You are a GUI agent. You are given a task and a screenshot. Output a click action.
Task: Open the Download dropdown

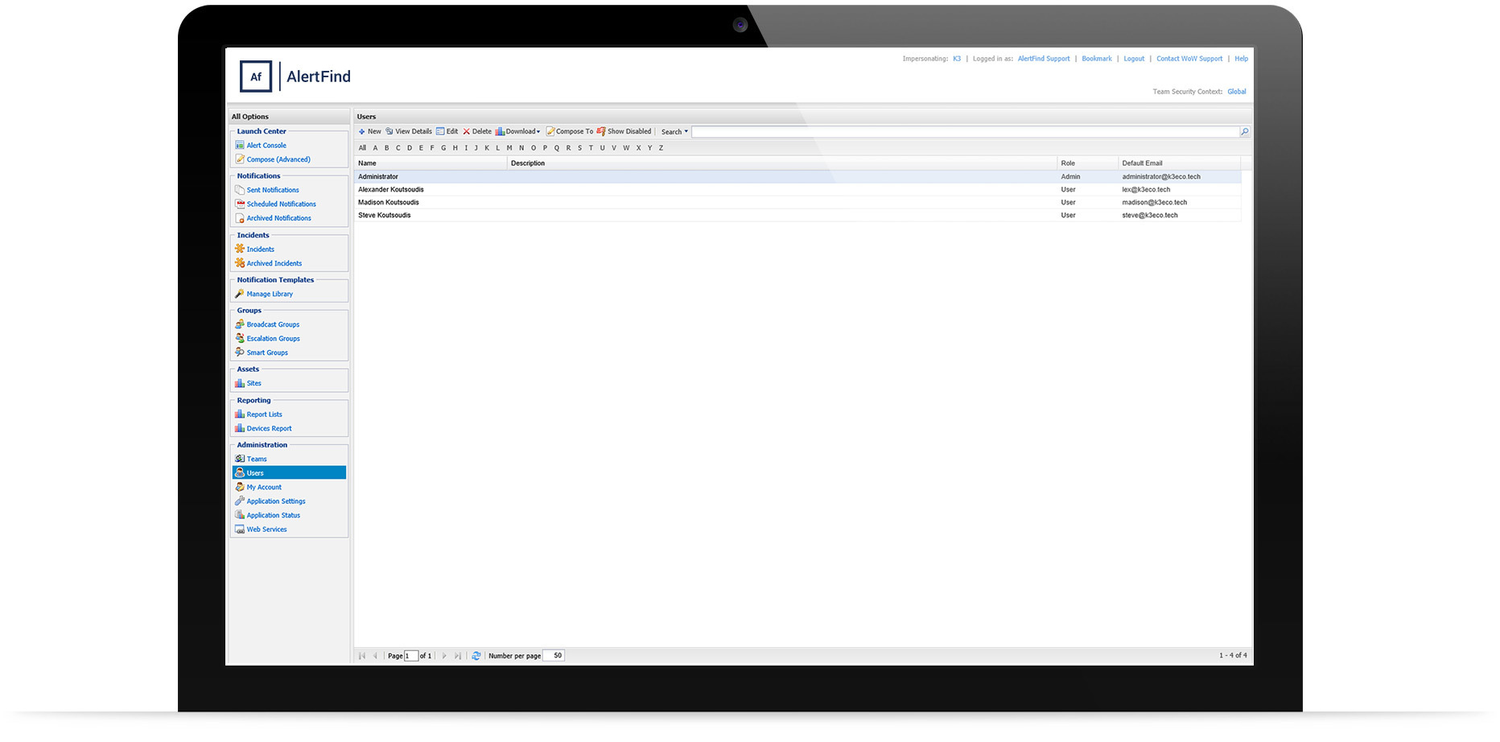click(518, 131)
